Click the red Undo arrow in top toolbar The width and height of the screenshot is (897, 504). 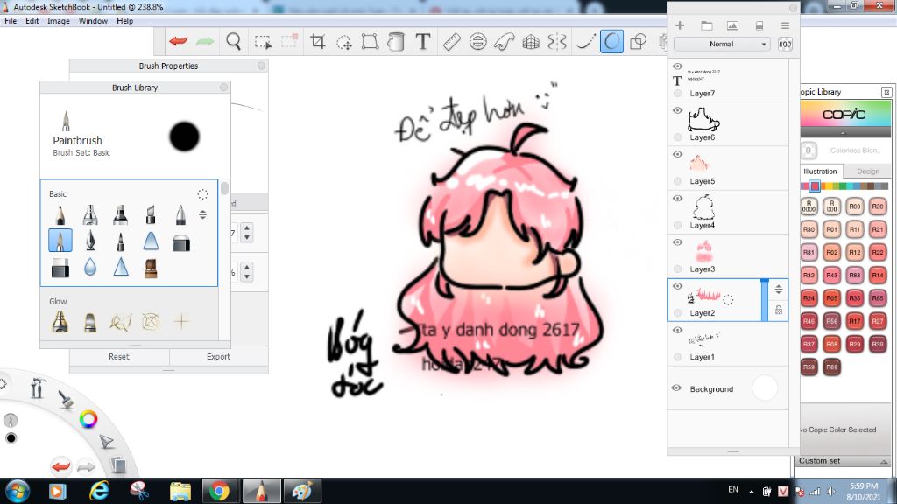[179, 41]
